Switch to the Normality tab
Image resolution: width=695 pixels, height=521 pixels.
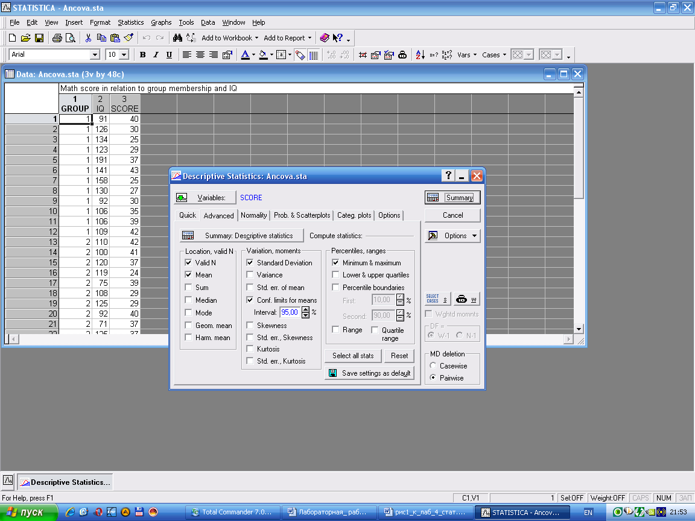253,215
